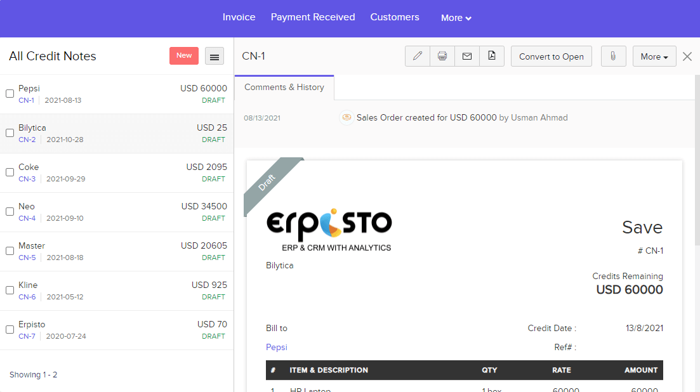
Task: Click the USD 70 amount
Action: (x=212, y=323)
